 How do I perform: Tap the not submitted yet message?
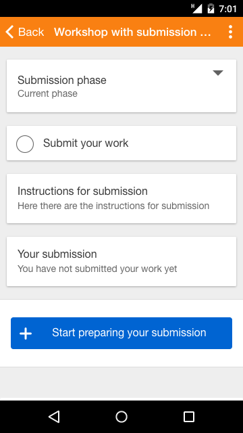pyautogui.click(x=97, y=269)
